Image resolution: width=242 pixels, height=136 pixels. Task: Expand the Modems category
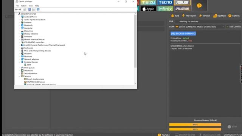click(x=19, y=54)
